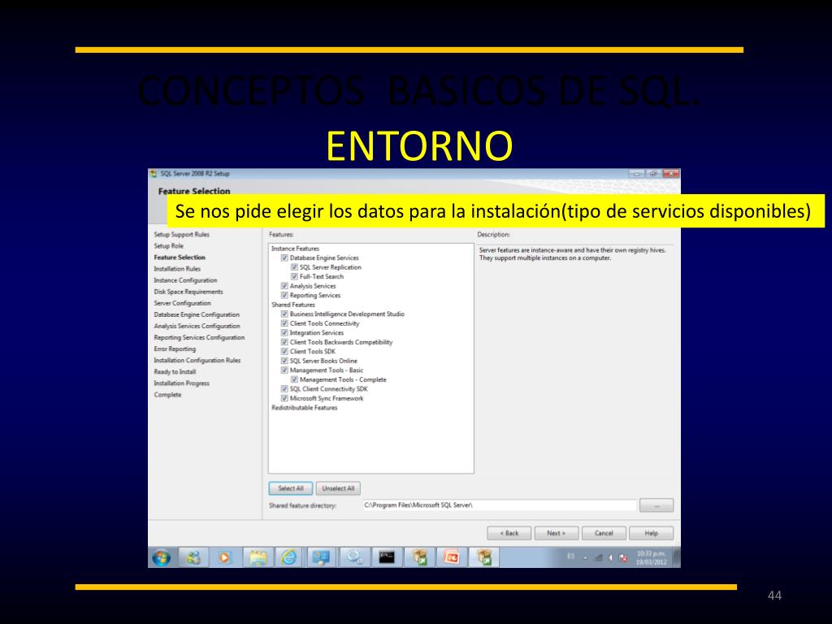Click the Select All button
This screenshot has height=624, width=832.
tap(291, 488)
